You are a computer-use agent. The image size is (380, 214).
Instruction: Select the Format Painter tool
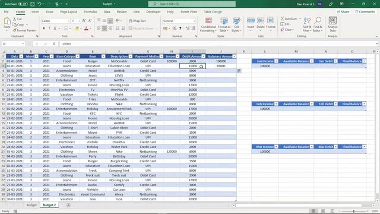point(24,30)
